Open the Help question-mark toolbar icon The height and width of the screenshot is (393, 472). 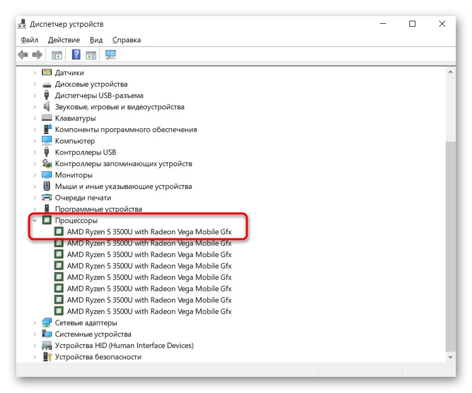(x=76, y=55)
